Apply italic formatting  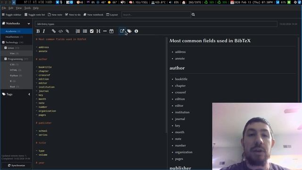[44, 31]
